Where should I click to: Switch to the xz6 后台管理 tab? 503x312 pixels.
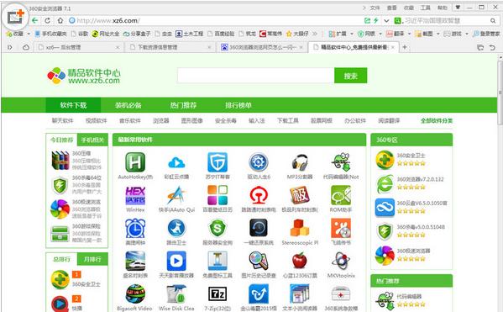point(78,47)
